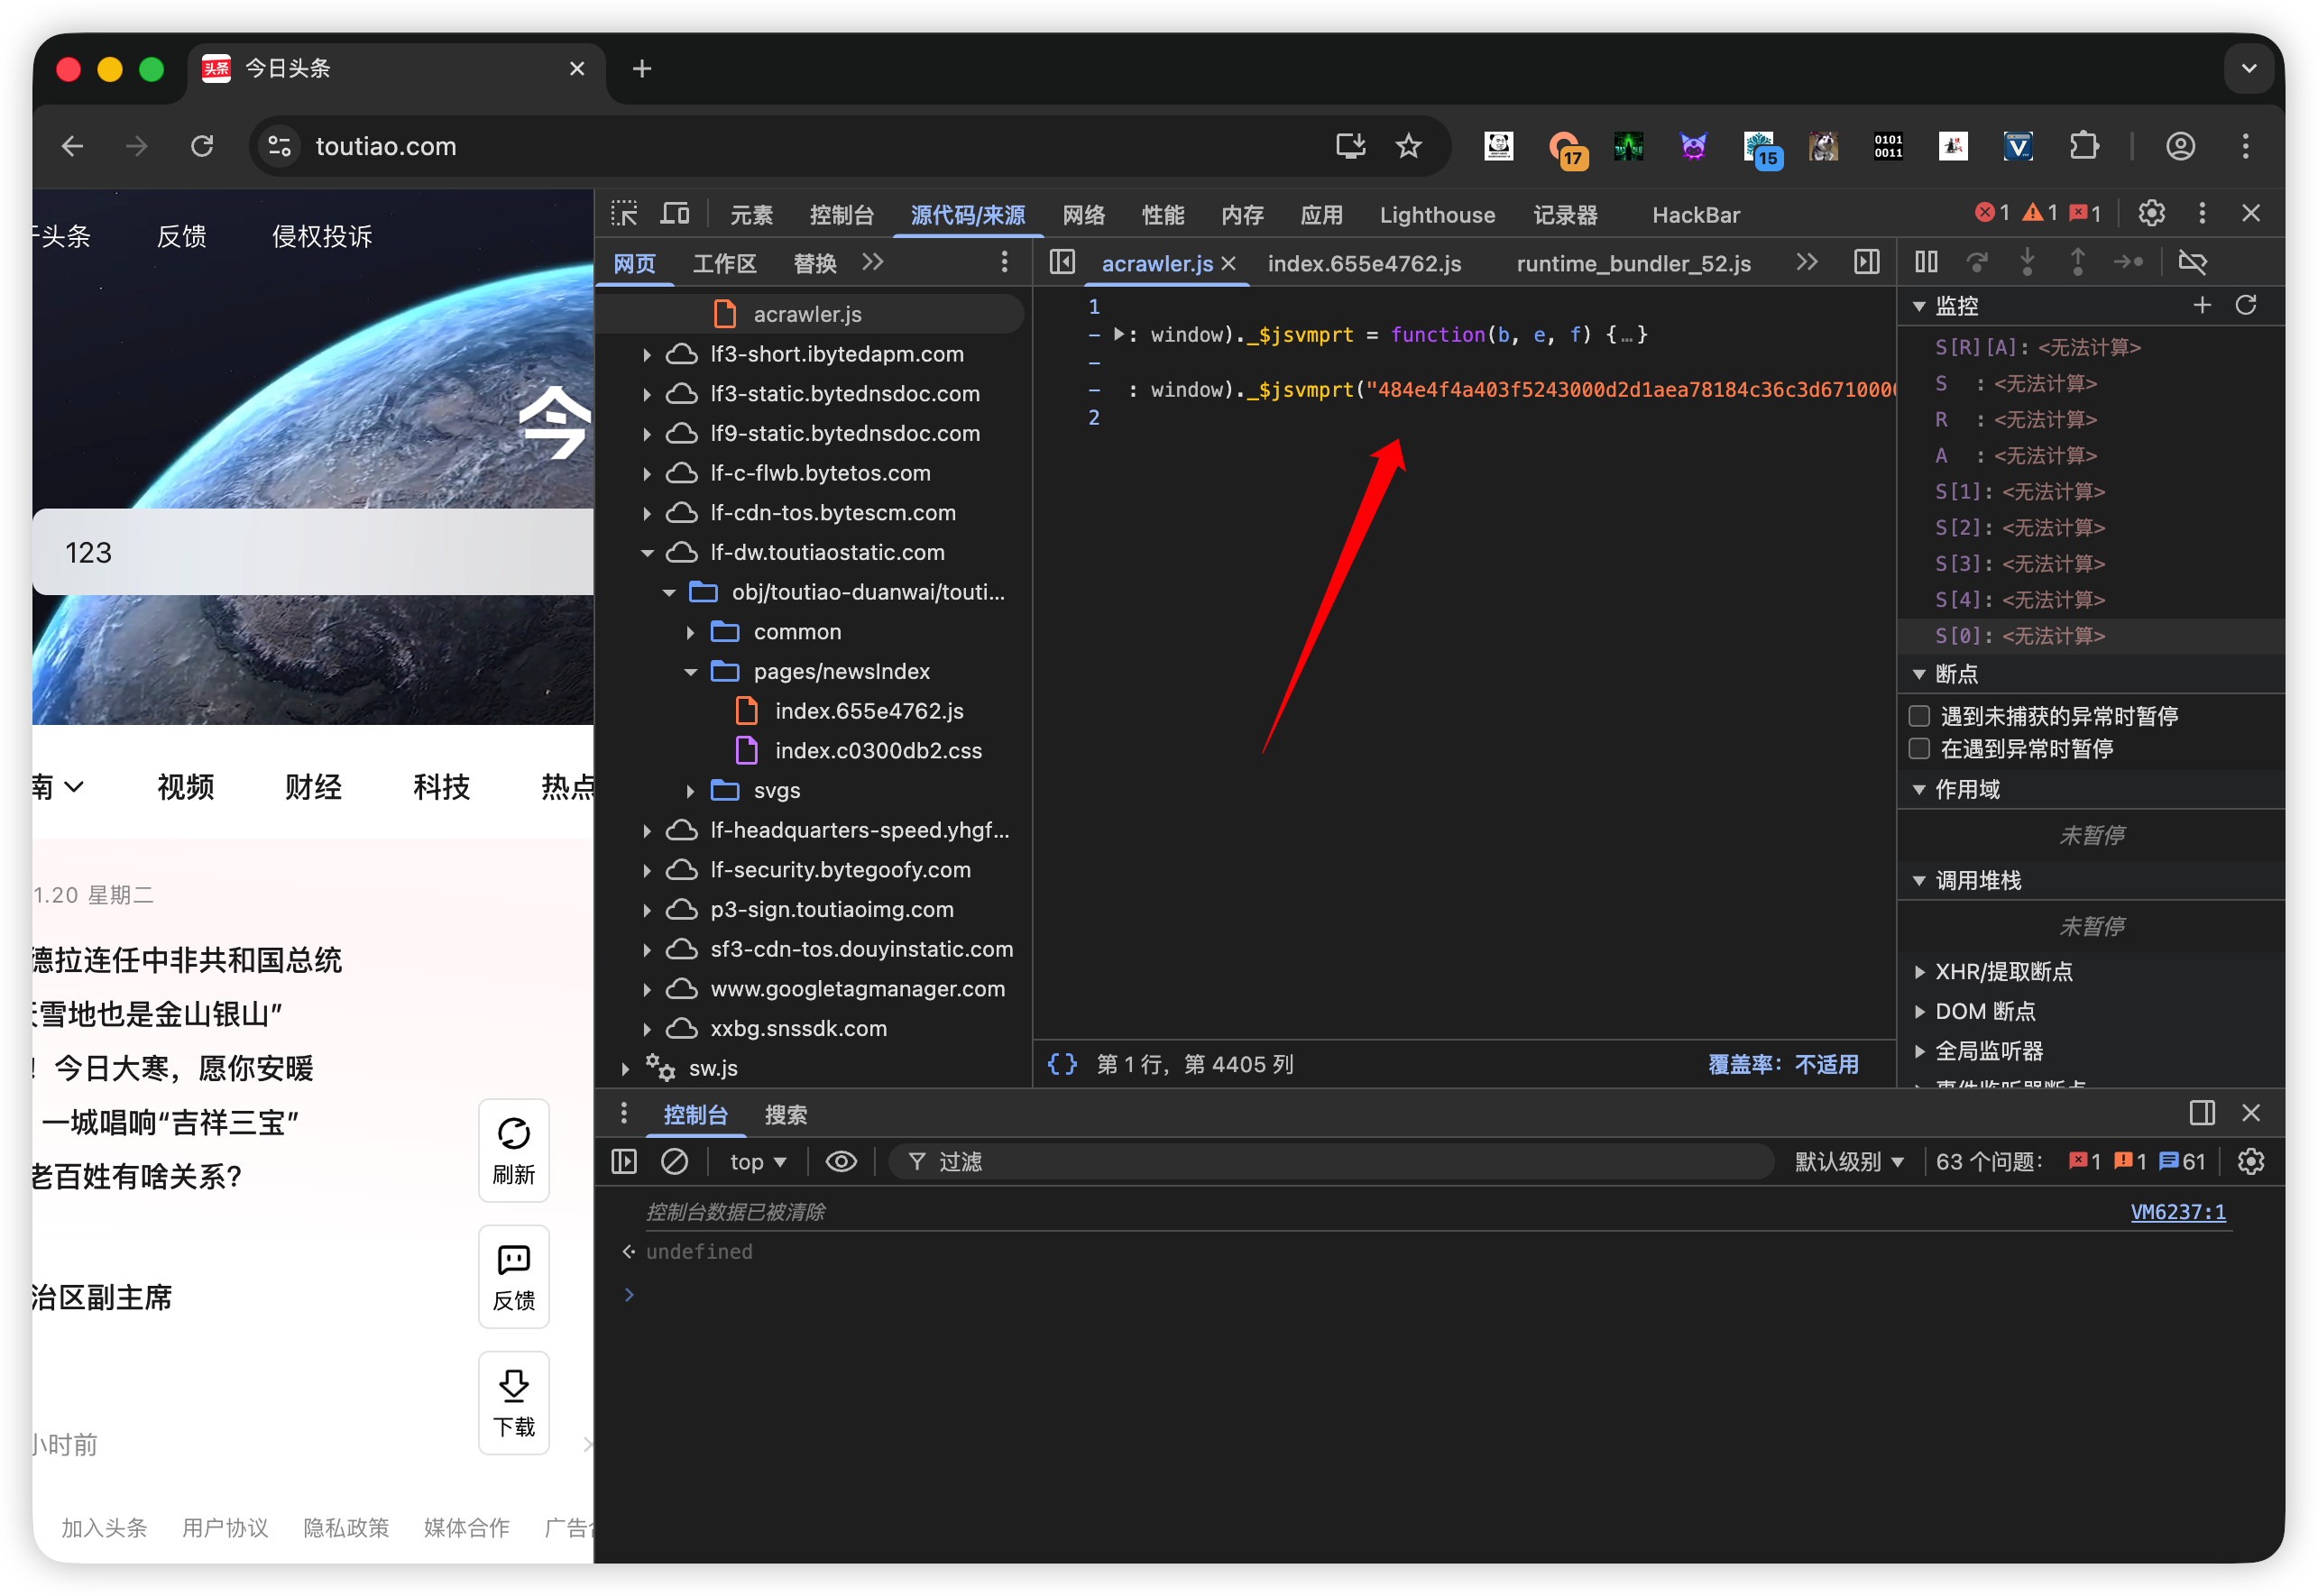Click the inspect element picker icon
This screenshot has width=2318, height=1596.
pos(624,214)
